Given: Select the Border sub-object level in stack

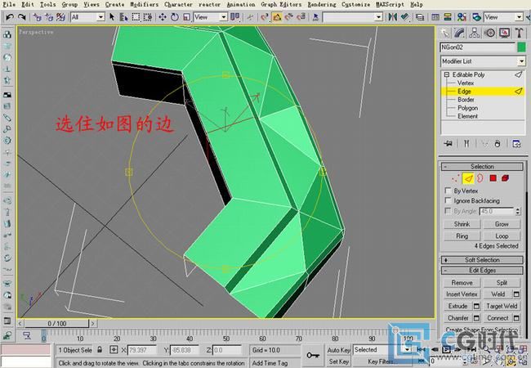Looking at the screenshot, I should [466, 100].
